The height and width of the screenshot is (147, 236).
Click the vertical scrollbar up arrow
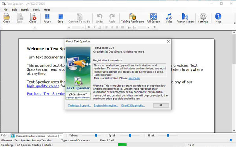tap(234, 32)
